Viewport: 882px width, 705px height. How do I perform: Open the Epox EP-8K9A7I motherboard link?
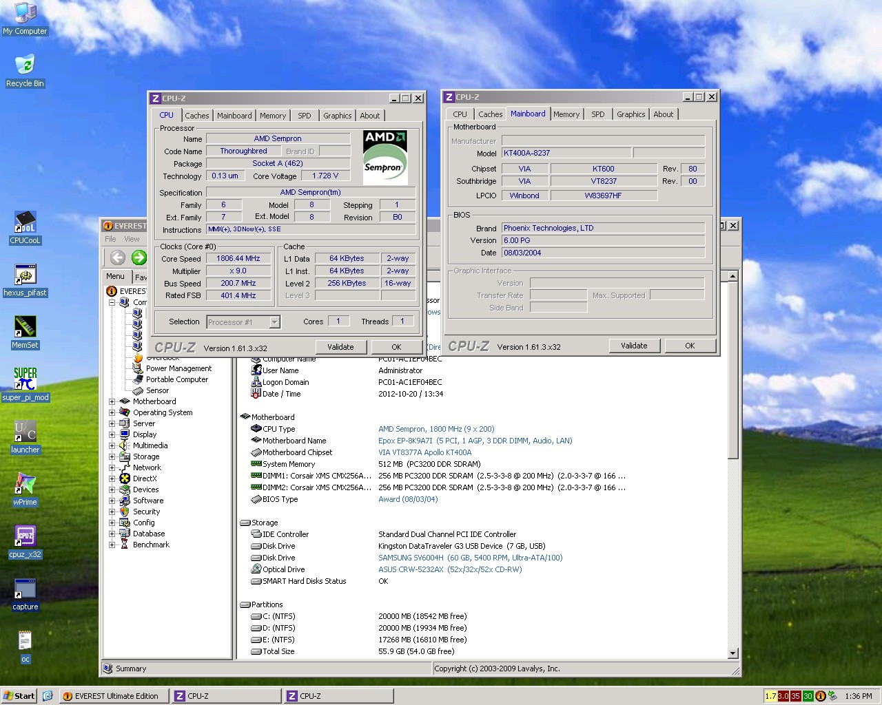click(475, 441)
